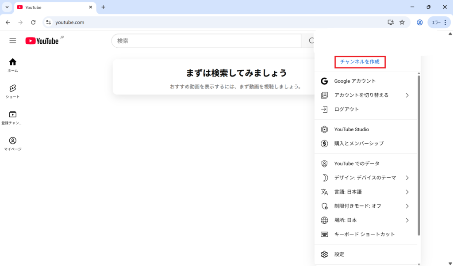453x266 pixels.
Task: Open デザイン: デバイスのテーマ option
Action: 366,178
